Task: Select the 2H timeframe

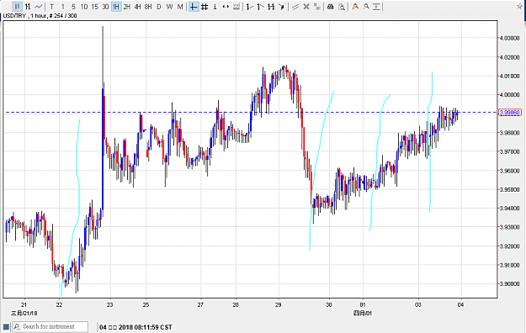Action: point(127,7)
